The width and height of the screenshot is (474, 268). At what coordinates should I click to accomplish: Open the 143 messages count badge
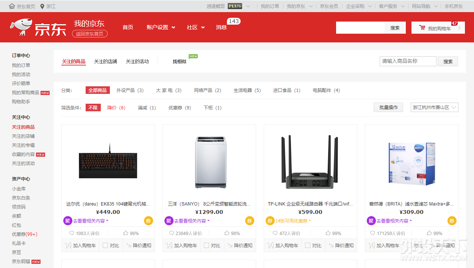point(234,21)
